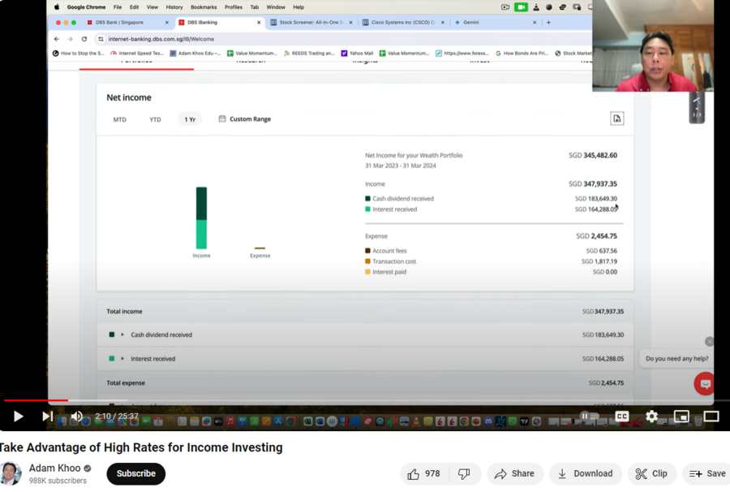Play the video

tap(18, 416)
